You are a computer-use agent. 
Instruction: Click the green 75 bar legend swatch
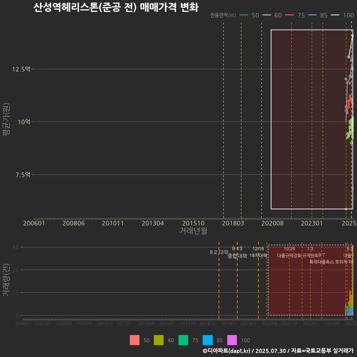point(183,340)
